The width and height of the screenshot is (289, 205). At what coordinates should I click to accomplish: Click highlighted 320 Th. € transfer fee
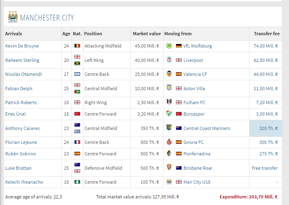pyautogui.click(x=268, y=128)
